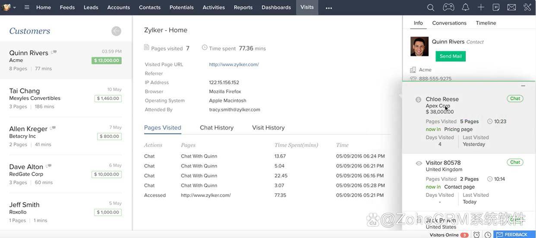
Task: Click the Acme building icon
Action: click(x=413, y=70)
